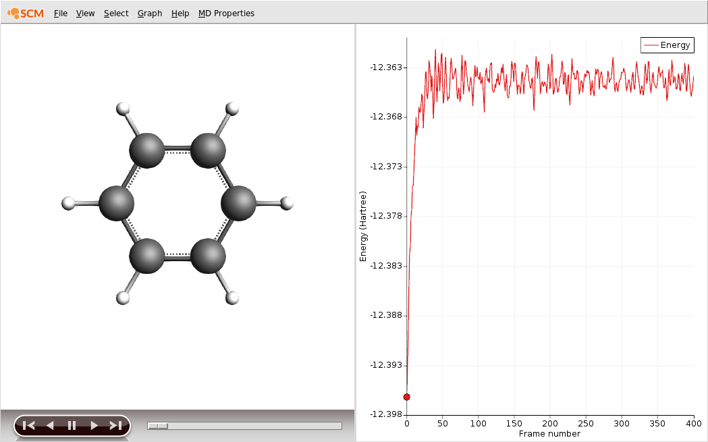708x442 pixels.
Task: Jump to the first frame
Action: click(x=28, y=425)
